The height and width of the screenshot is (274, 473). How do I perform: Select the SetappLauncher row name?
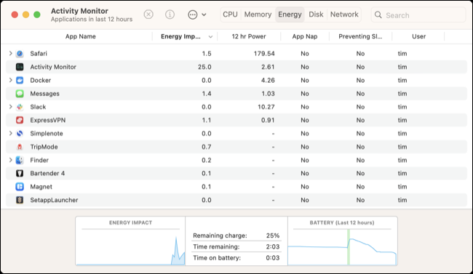click(54, 200)
